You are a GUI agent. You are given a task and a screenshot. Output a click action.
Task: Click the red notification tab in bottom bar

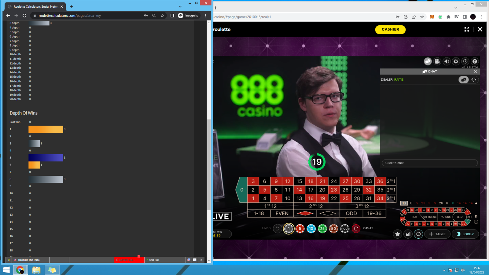point(129,260)
